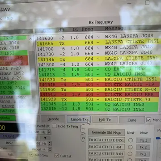Viewport: 161px width, 161px height.
Task: Toggle the Auto Seq checkbox
Action: [x=31, y=154]
